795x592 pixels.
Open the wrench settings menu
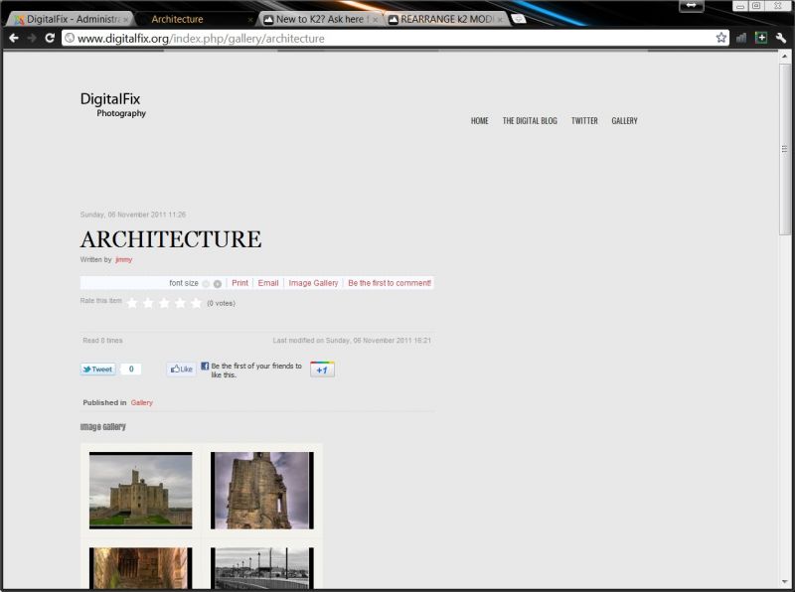[x=781, y=38]
